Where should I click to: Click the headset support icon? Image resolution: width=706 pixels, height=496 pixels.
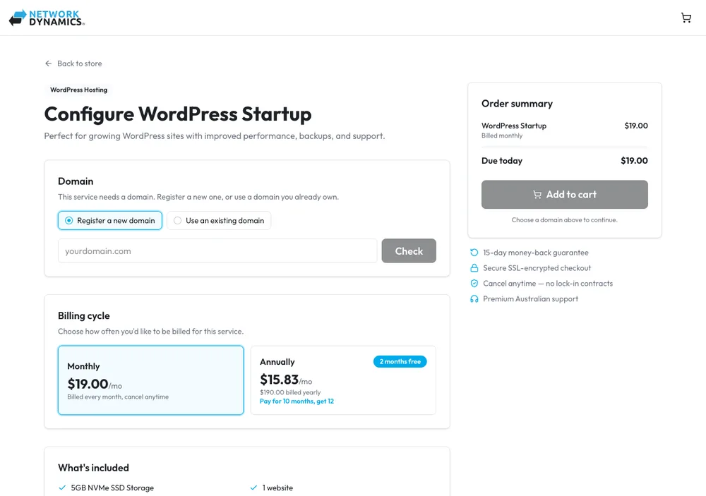pos(474,299)
